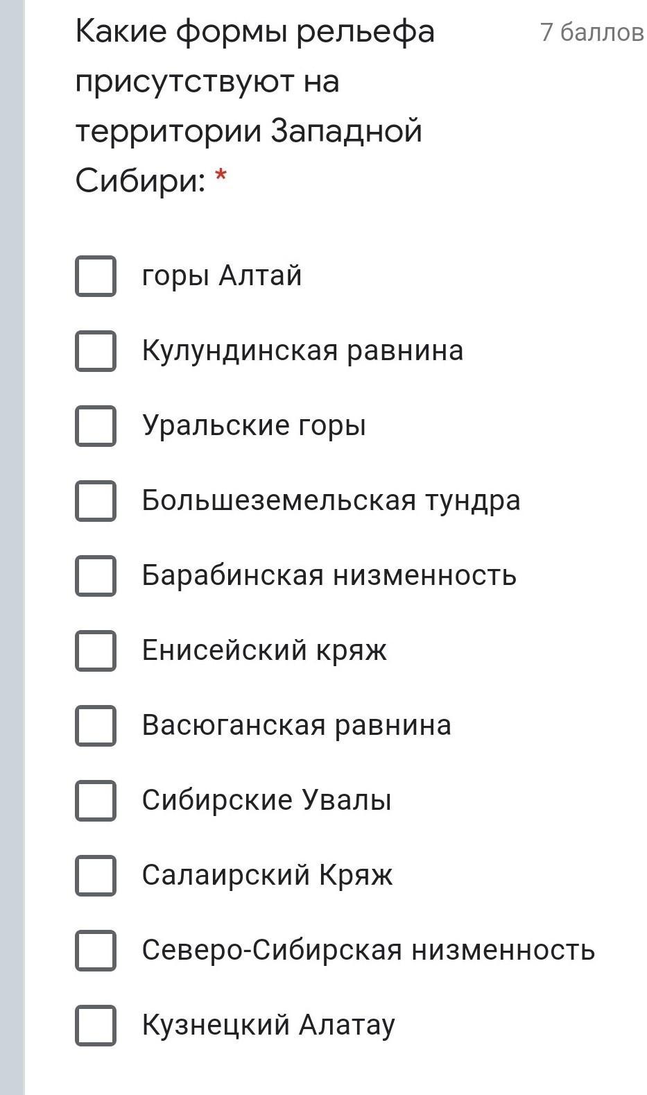
Task: Select the 'Уральские горы' checkbox
Action: pos(96,425)
